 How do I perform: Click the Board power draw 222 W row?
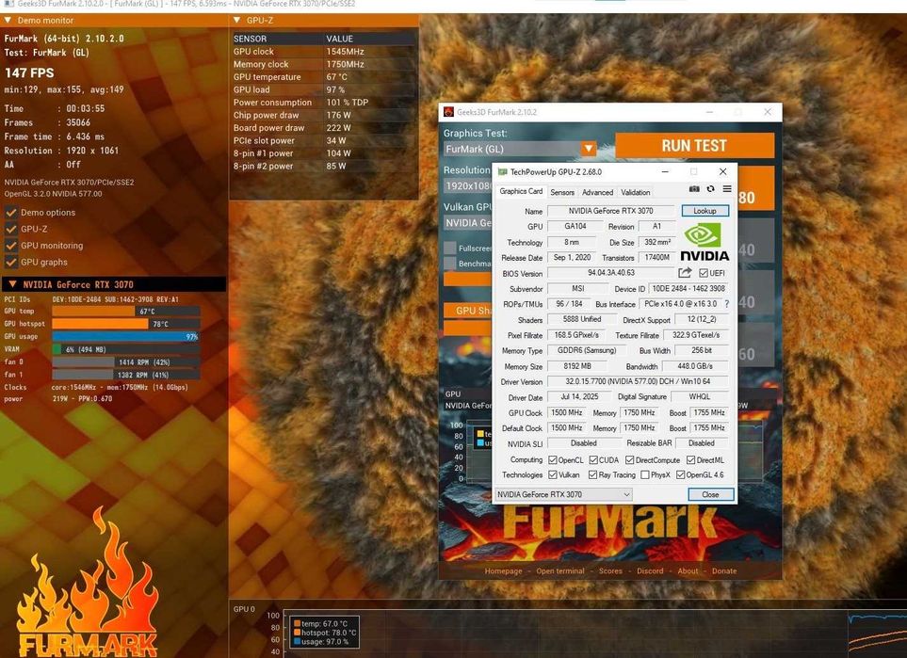[x=323, y=128]
